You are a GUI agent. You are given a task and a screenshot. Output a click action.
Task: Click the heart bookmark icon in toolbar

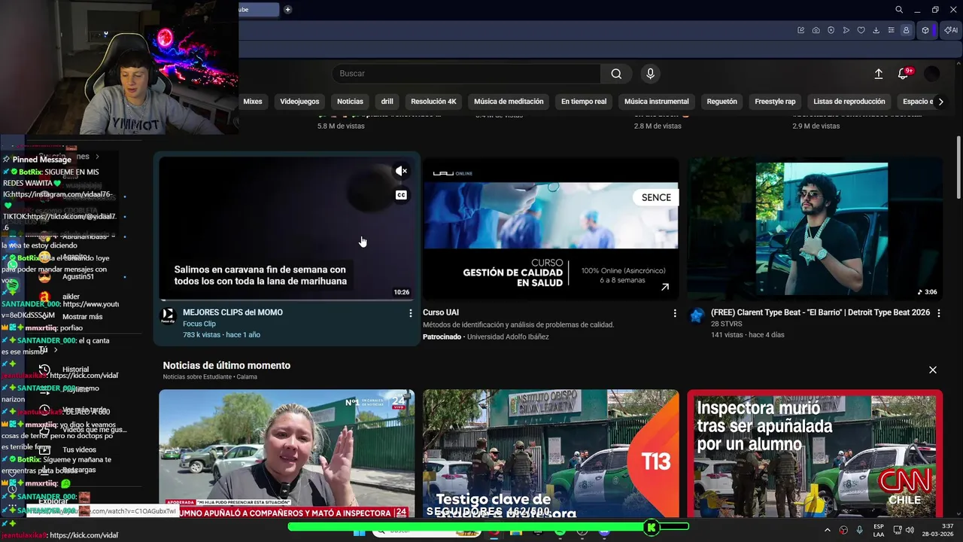click(861, 30)
